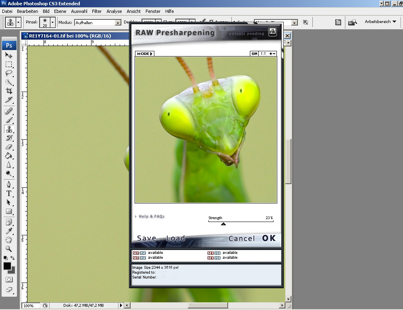Open the Ansicht menu
Screen dimensions: 403x310
coord(134,11)
